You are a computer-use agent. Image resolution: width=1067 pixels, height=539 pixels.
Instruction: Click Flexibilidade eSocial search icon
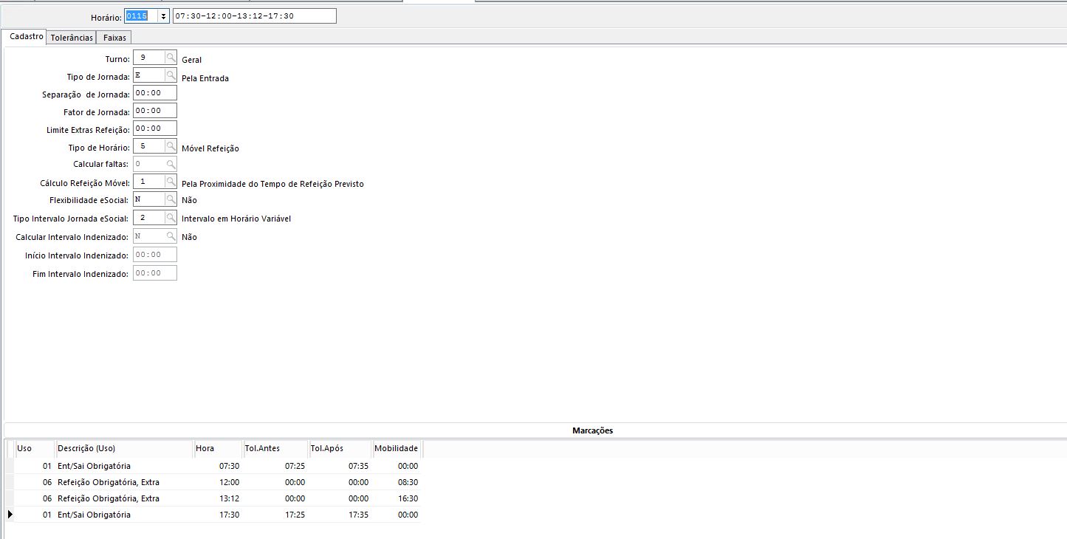[171, 200]
